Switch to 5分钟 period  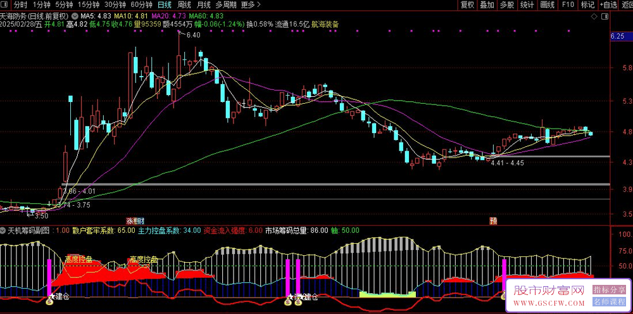pos(64,5)
